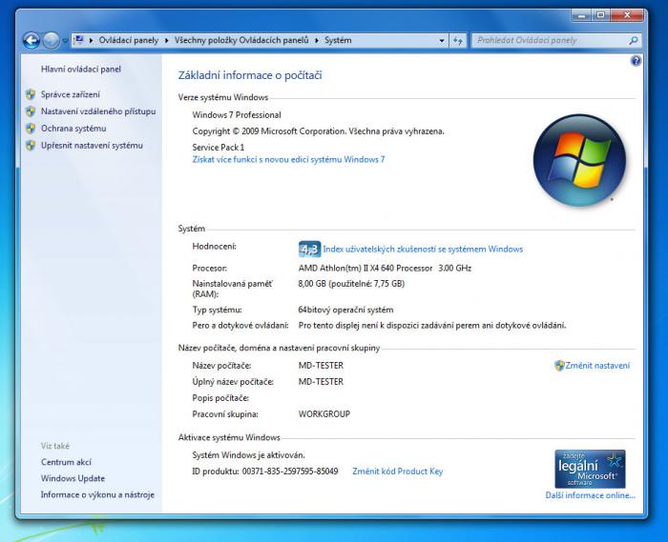Open Hlavní ovládací panel link
Image resolution: width=668 pixels, height=542 pixels.
tap(81, 69)
